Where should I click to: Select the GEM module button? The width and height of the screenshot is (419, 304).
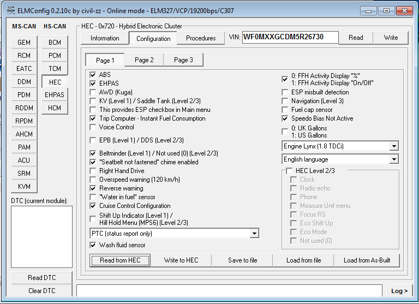[24, 43]
